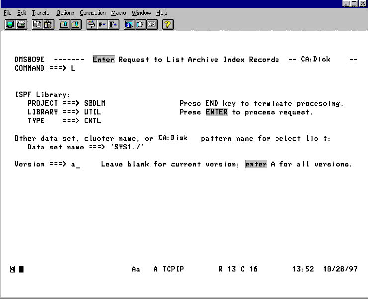
Task: Click the Version field containing a
Action: (75, 164)
